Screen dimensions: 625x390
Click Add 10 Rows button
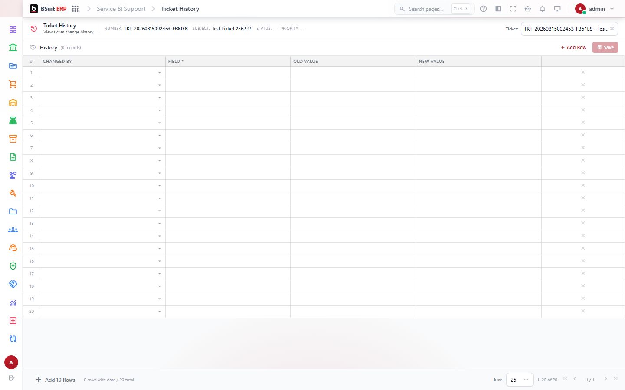coord(55,380)
